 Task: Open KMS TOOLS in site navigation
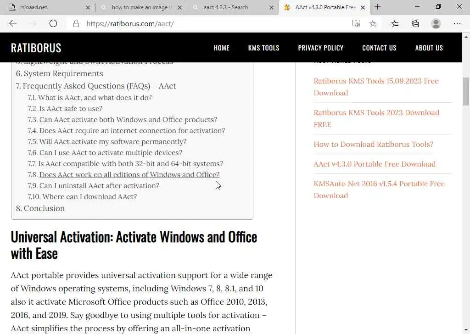(264, 48)
